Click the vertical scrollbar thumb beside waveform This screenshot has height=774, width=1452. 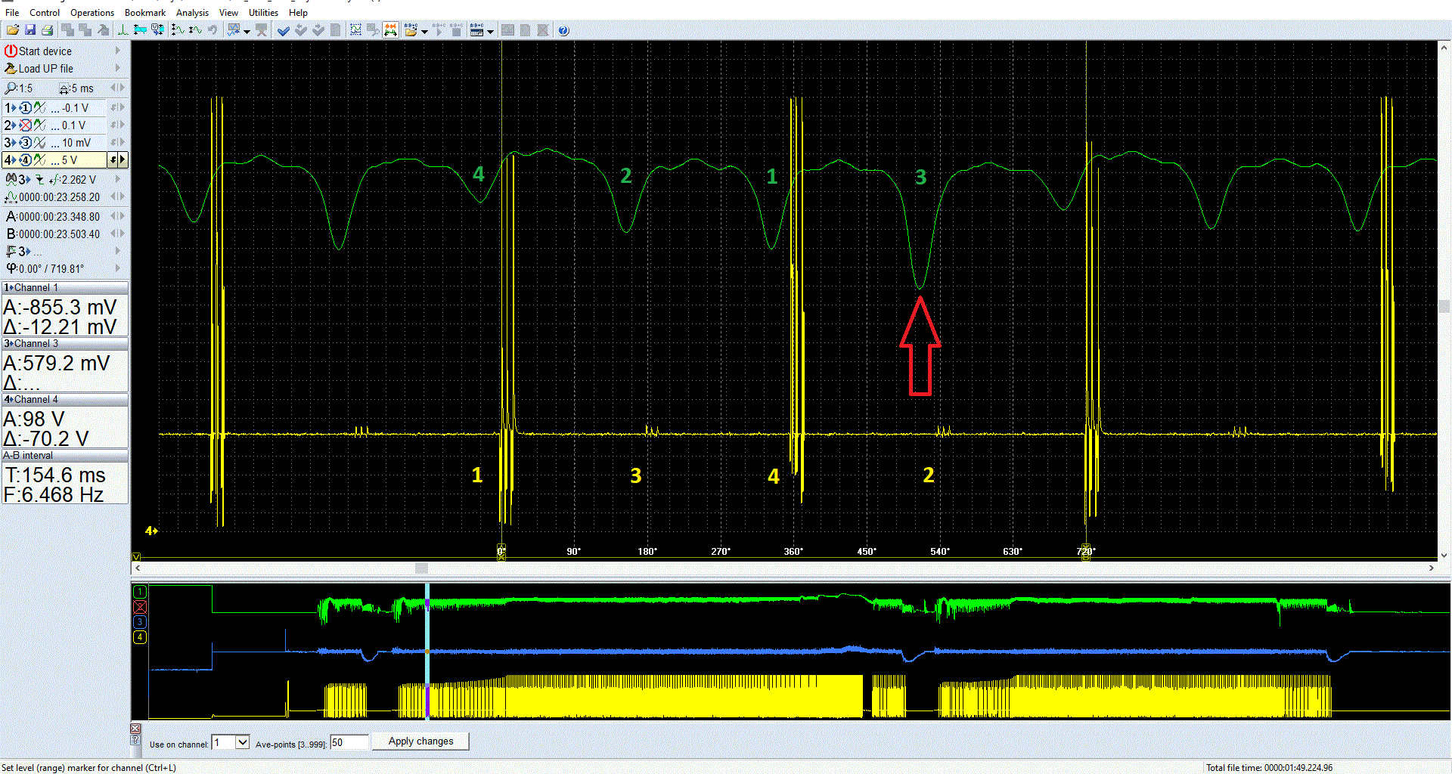click(x=1444, y=306)
